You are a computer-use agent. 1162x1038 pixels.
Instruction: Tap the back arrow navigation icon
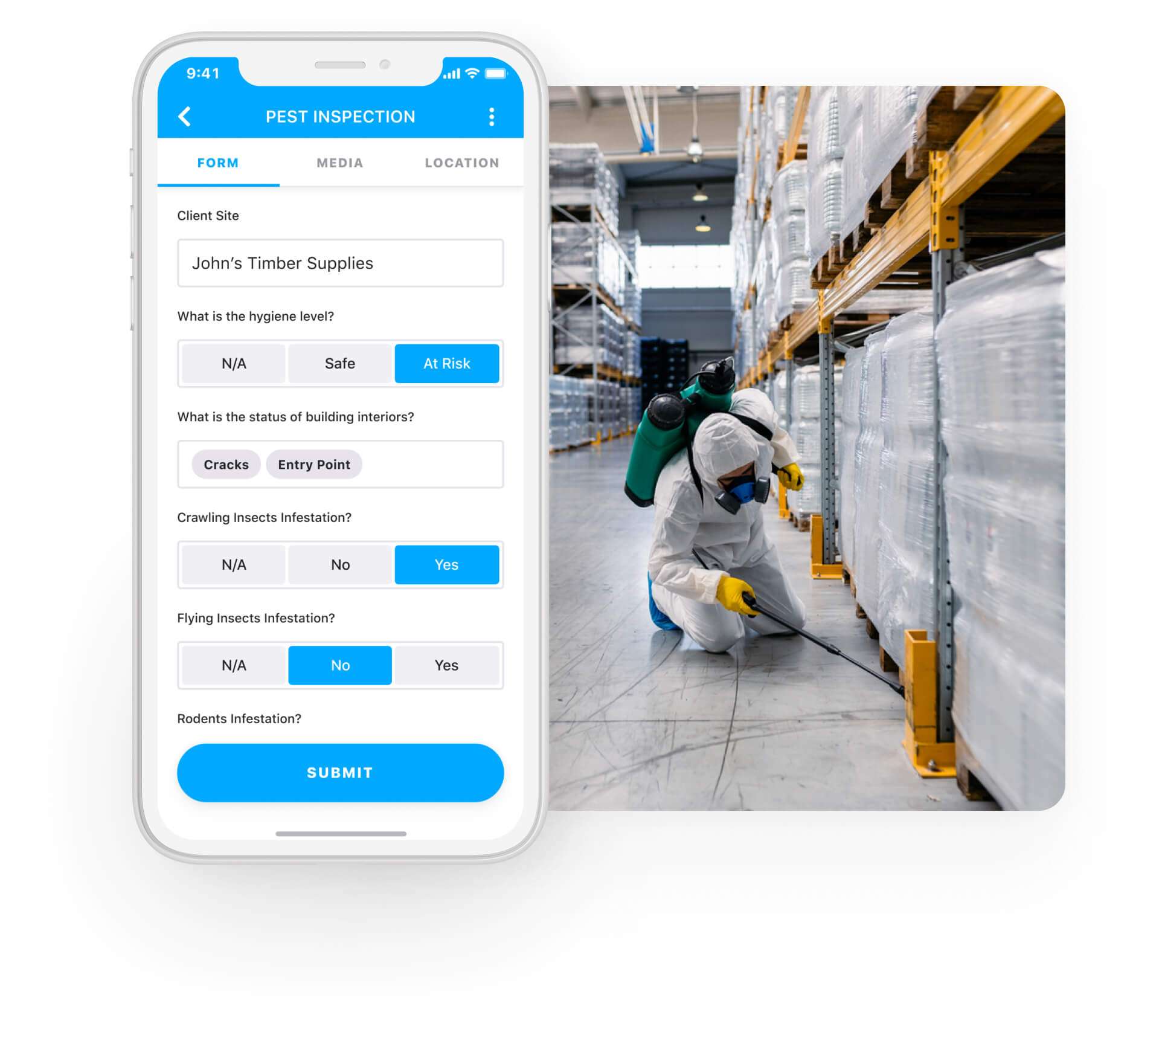pyautogui.click(x=184, y=116)
